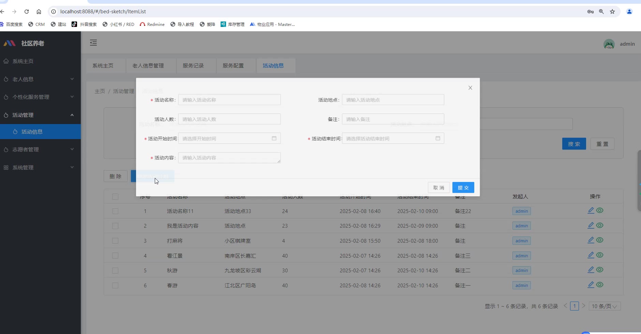Close the dialog with X icon
The width and height of the screenshot is (641, 334).
coord(470,88)
